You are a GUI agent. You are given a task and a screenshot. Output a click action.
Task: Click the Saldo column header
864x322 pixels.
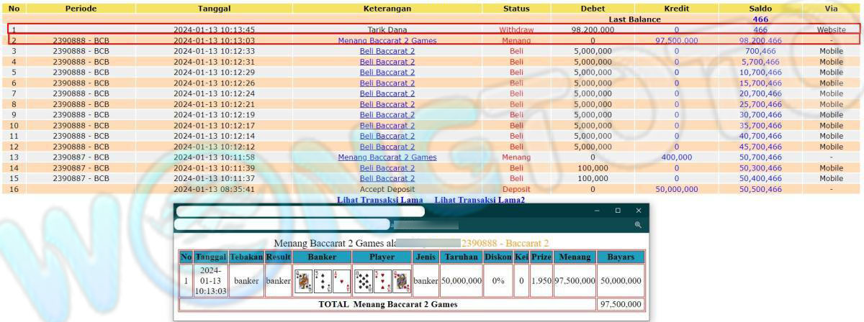point(760,9)
